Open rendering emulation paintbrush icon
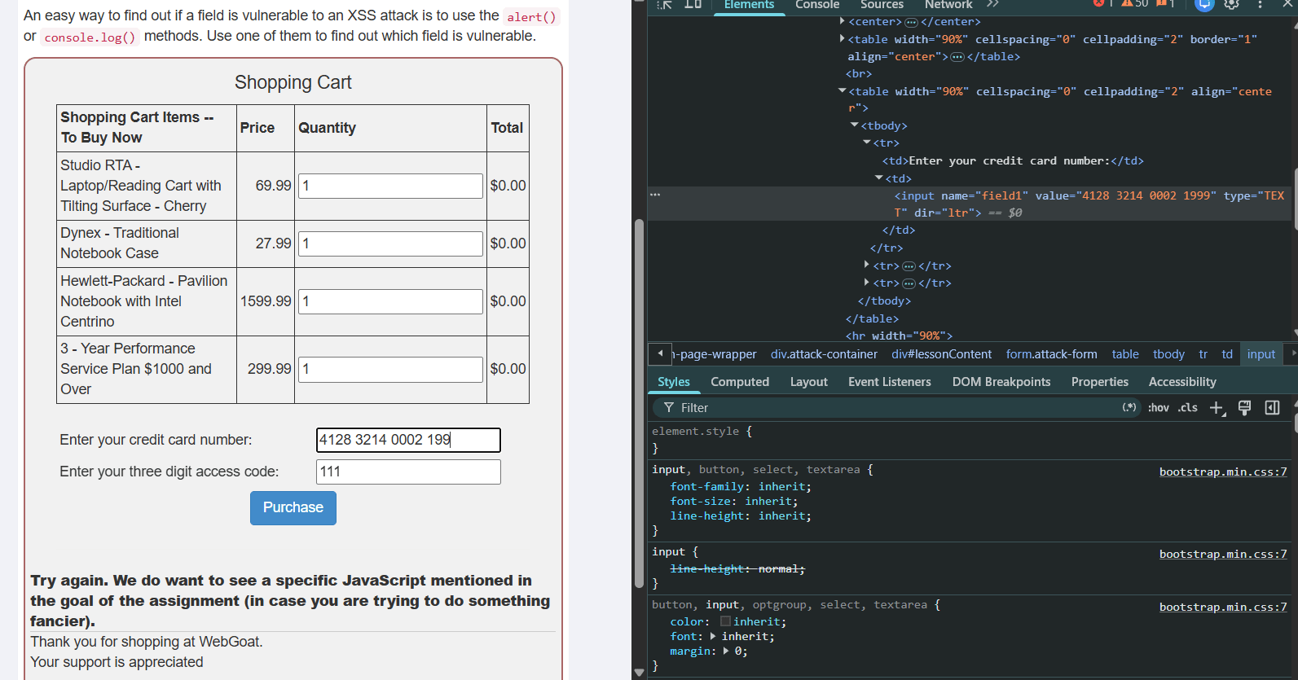This screenshot has height=680, width=1298. click(x=1244, y=408)
